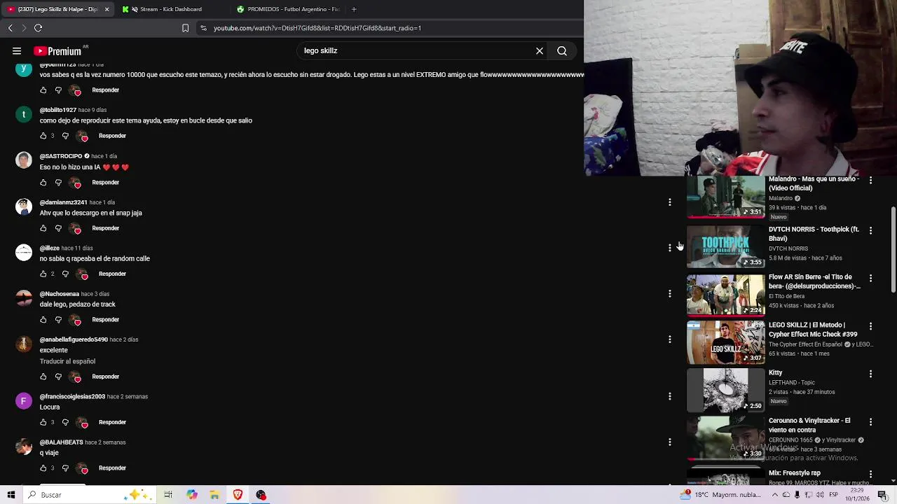Like the @tobiito1927 comment
897x504 pixels.
43,136
